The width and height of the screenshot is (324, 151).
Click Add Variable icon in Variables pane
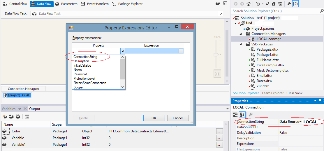(5, 117)
